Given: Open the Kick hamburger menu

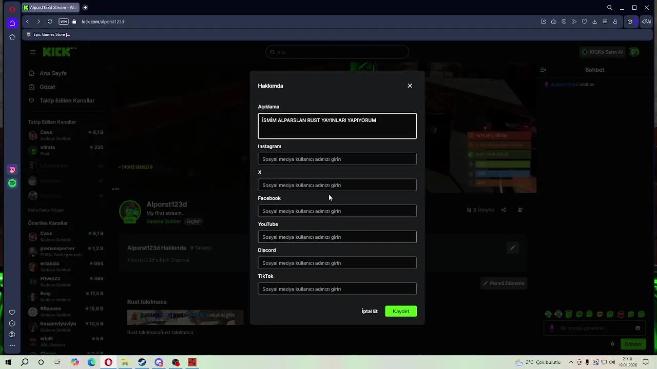Looking at the screenshot, I should 33,52.
